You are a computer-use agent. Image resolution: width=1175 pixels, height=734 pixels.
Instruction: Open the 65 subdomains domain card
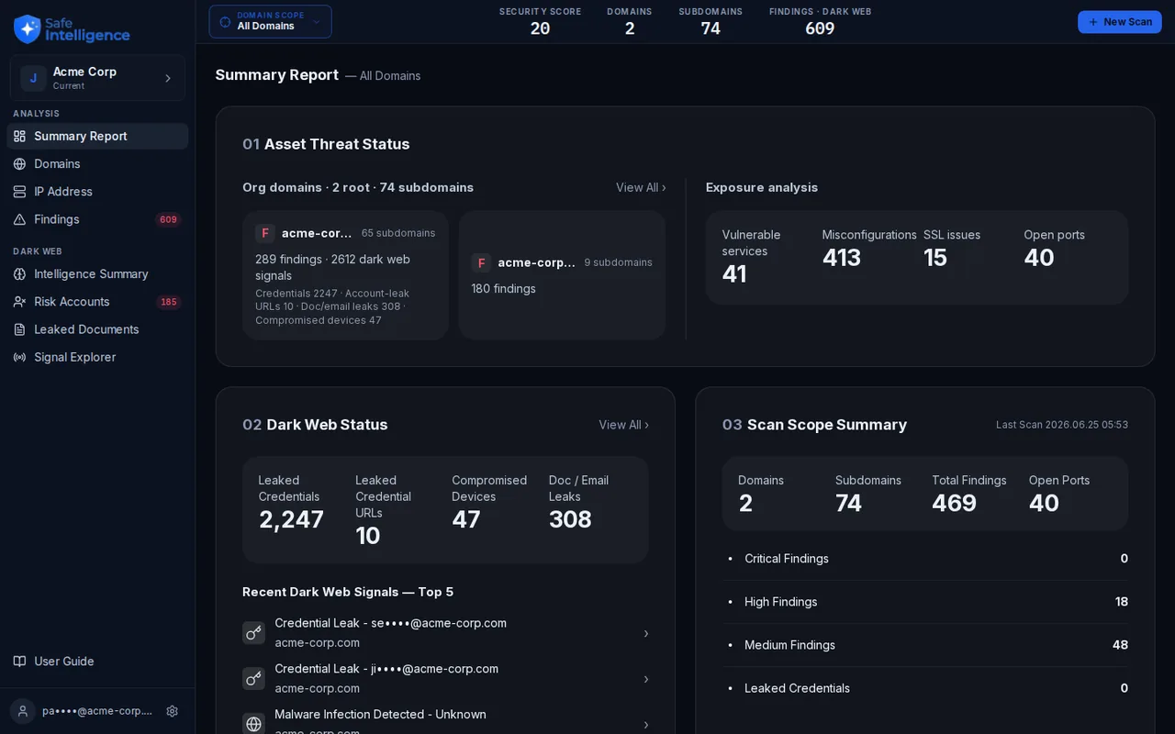(345, 275)
